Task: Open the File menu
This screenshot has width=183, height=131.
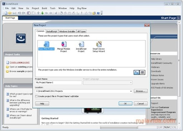Action: [x=7, y=8]
